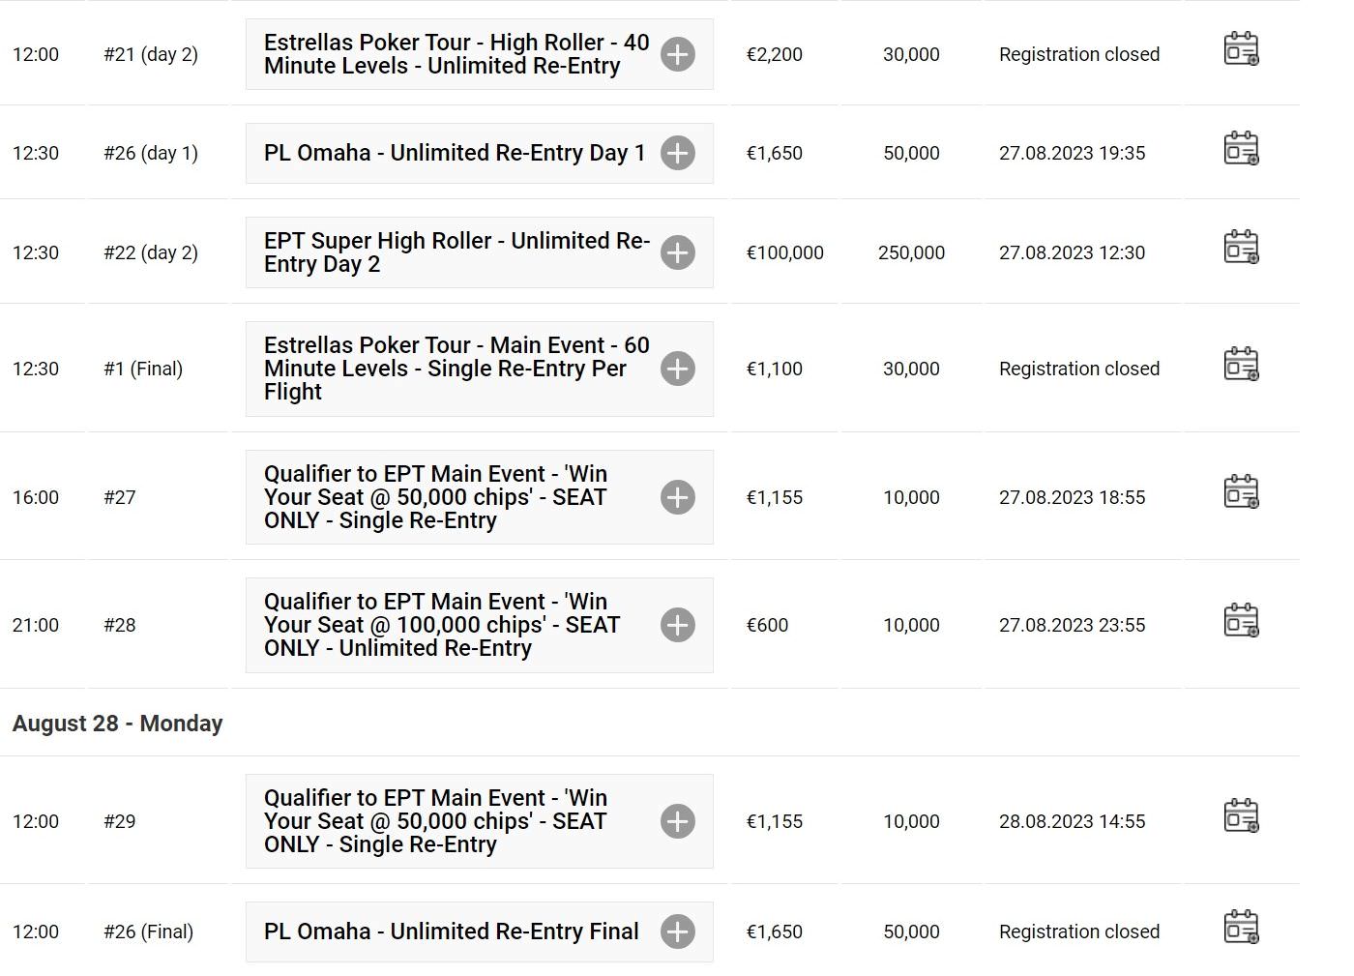Viewport: 1354px width, 976px height.
Task: Expand event #29 qualifier plus button
Action: pyautogui.click(x=678, y=821)
